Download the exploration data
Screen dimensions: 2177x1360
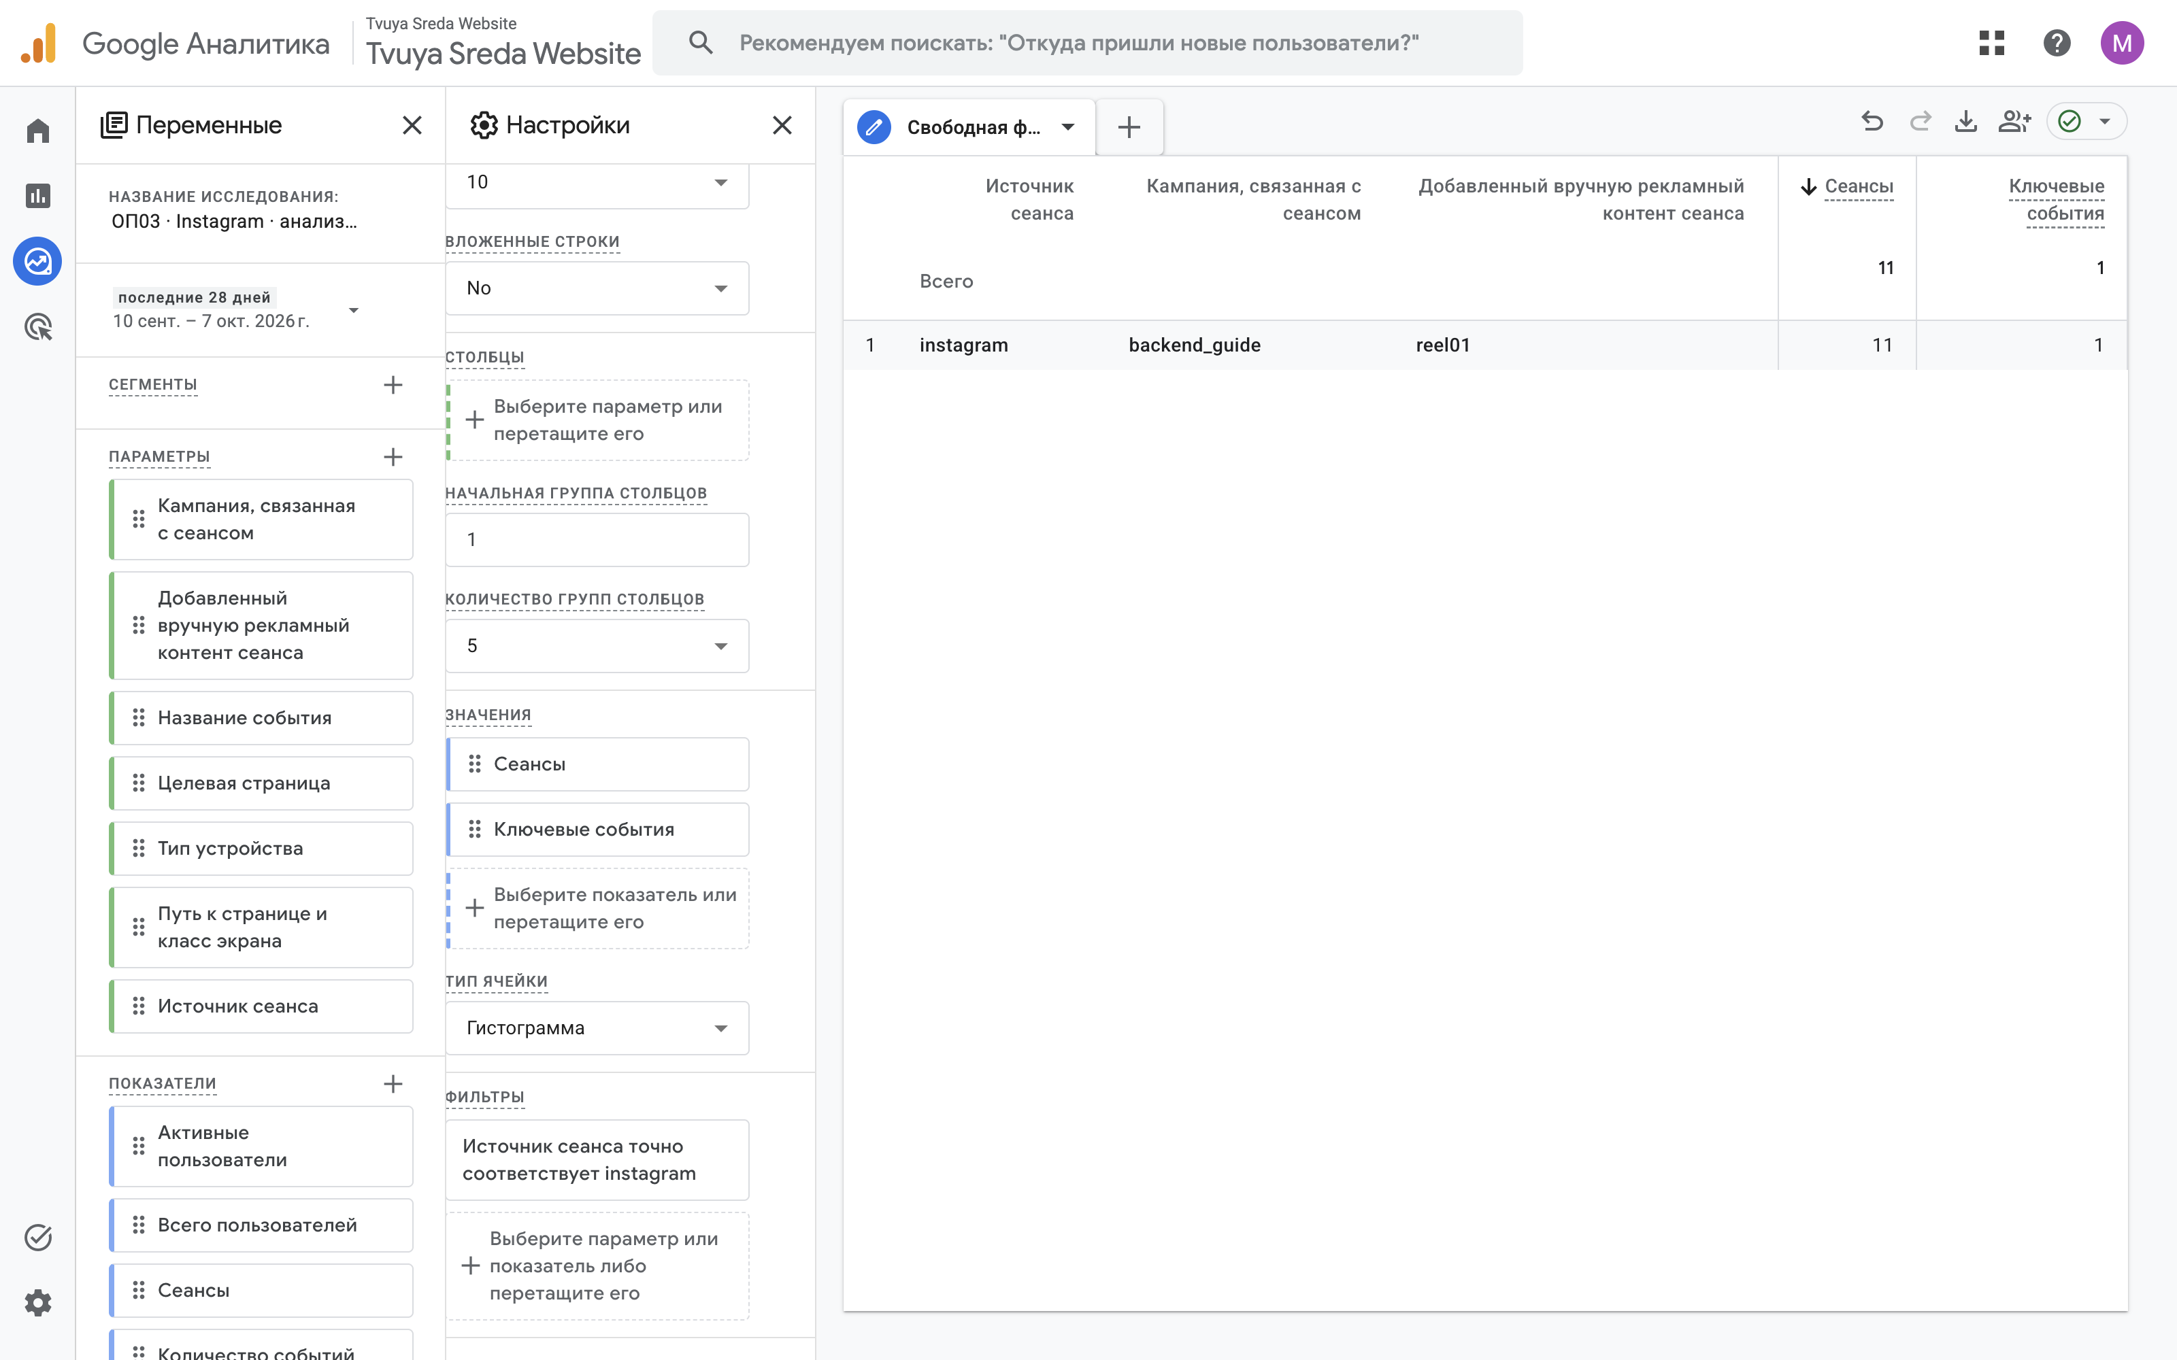click(1967, 122)
